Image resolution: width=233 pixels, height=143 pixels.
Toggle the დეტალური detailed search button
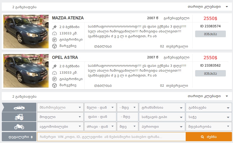coord(19,137)
